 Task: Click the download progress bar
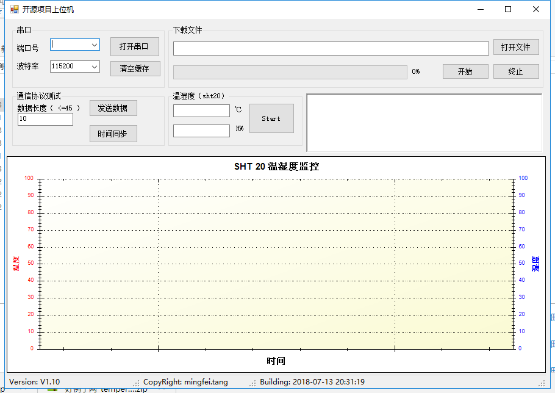point(290,72)
